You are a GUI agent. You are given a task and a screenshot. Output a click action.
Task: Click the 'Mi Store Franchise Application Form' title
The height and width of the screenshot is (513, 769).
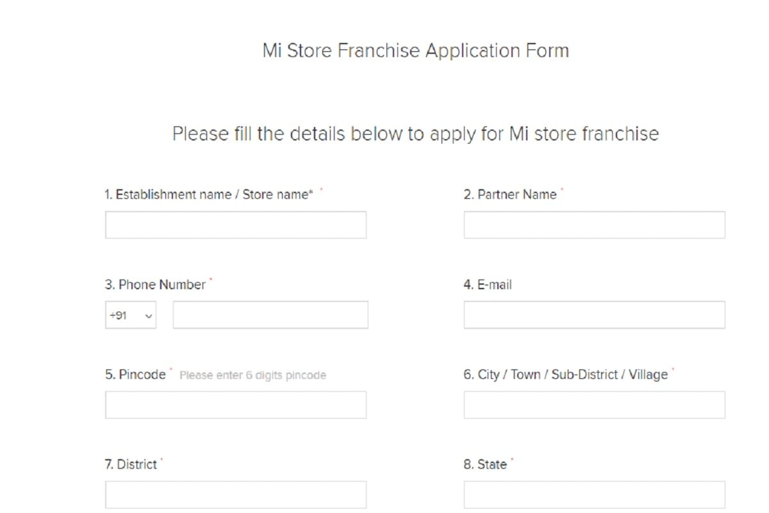pos(416,50)
